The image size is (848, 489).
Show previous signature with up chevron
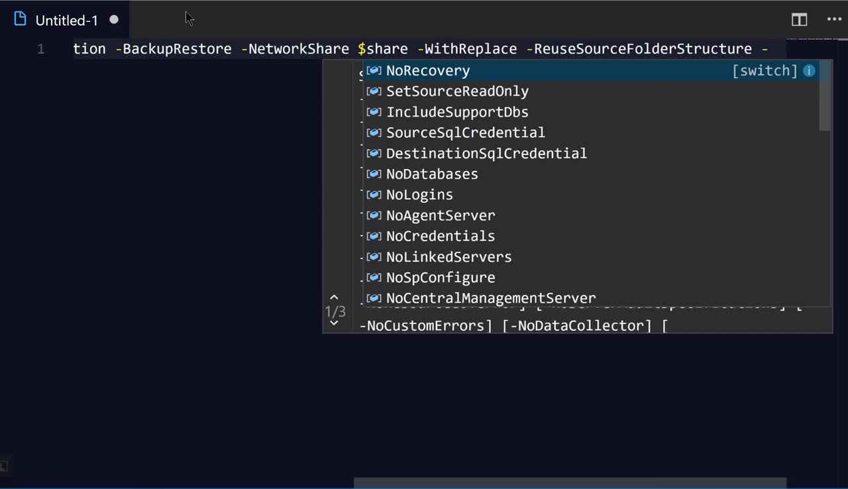pos(334,298)
